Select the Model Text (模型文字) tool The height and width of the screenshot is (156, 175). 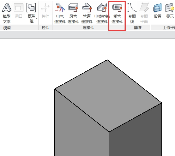(x=7, y=13)
